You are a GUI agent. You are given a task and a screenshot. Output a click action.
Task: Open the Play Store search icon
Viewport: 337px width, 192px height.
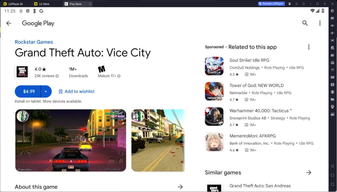point(305,23)
